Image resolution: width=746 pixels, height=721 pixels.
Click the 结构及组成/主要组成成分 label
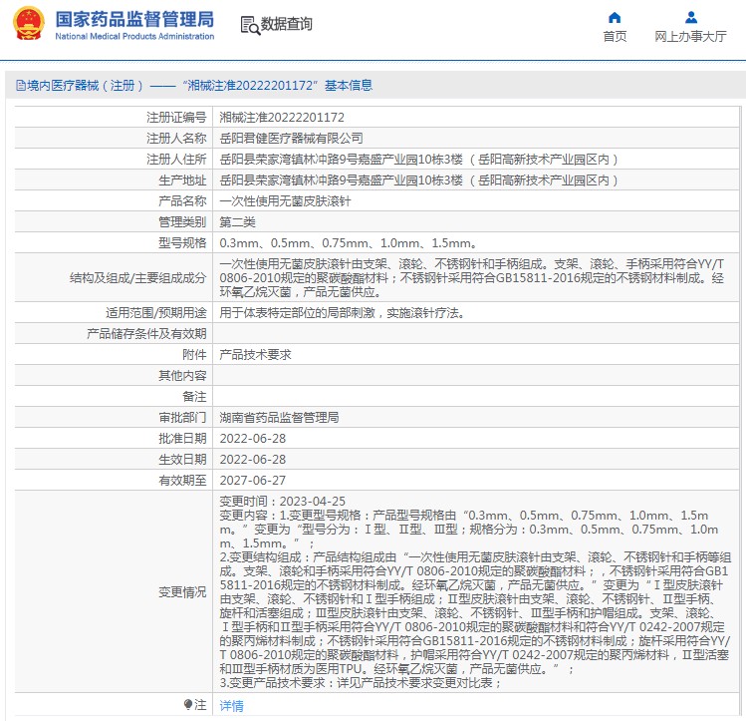[138, 277]
